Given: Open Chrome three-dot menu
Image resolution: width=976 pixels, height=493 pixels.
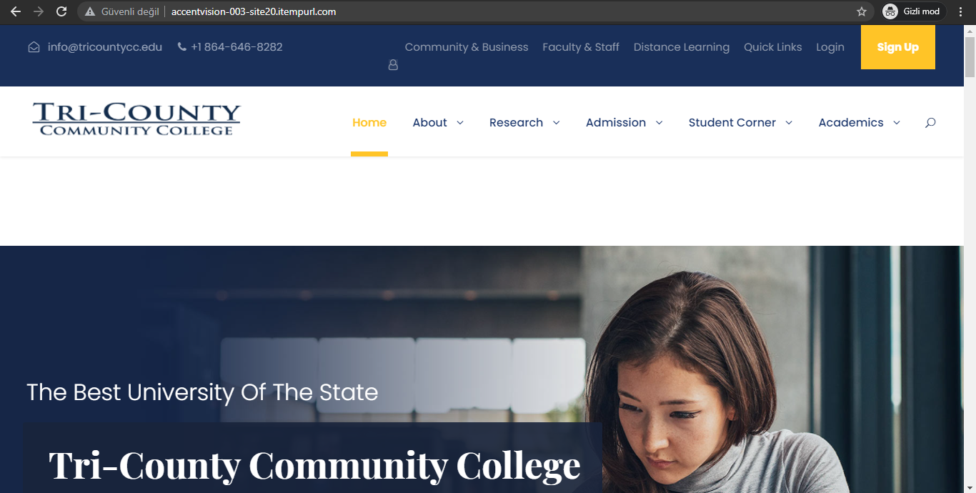Looking at the screenshot, I should point(961,11).
